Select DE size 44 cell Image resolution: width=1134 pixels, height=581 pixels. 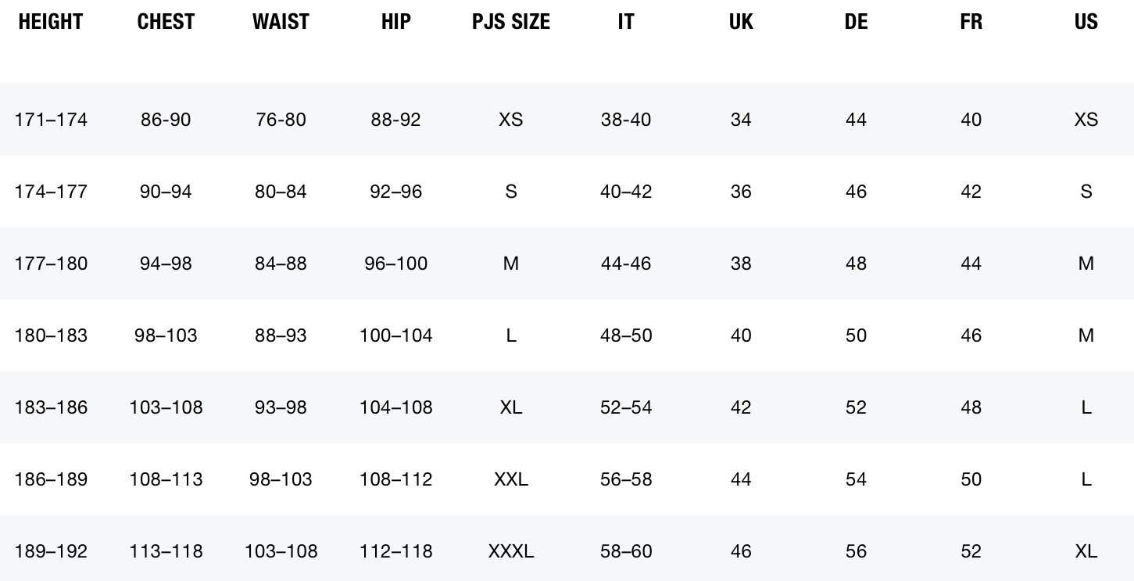click(856, 120)
